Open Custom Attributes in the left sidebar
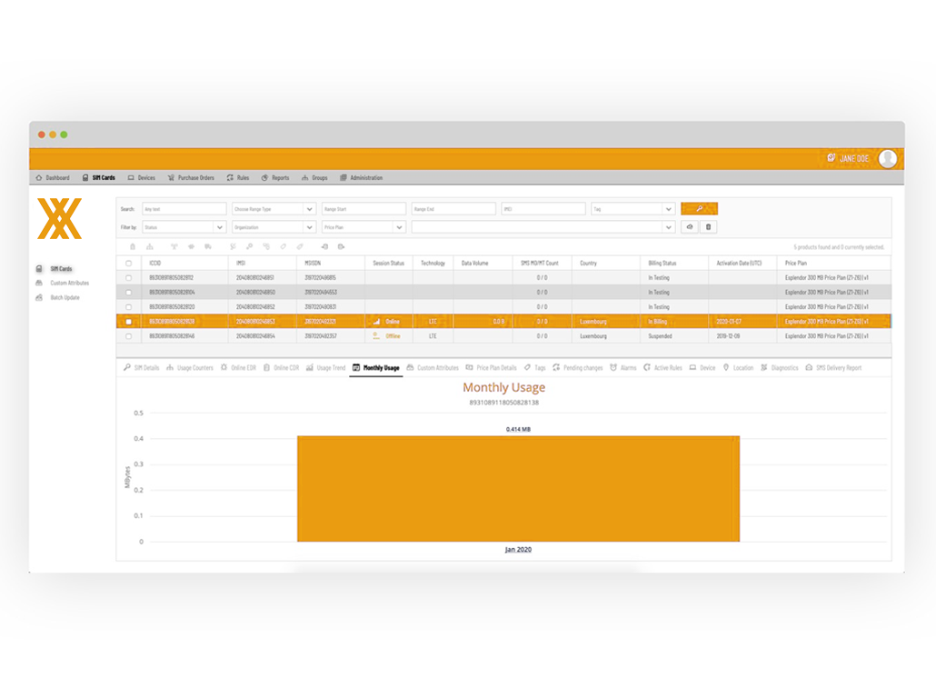Image resolution: width=936 pixels, height=698 pixels. click(x=68, y=284)
